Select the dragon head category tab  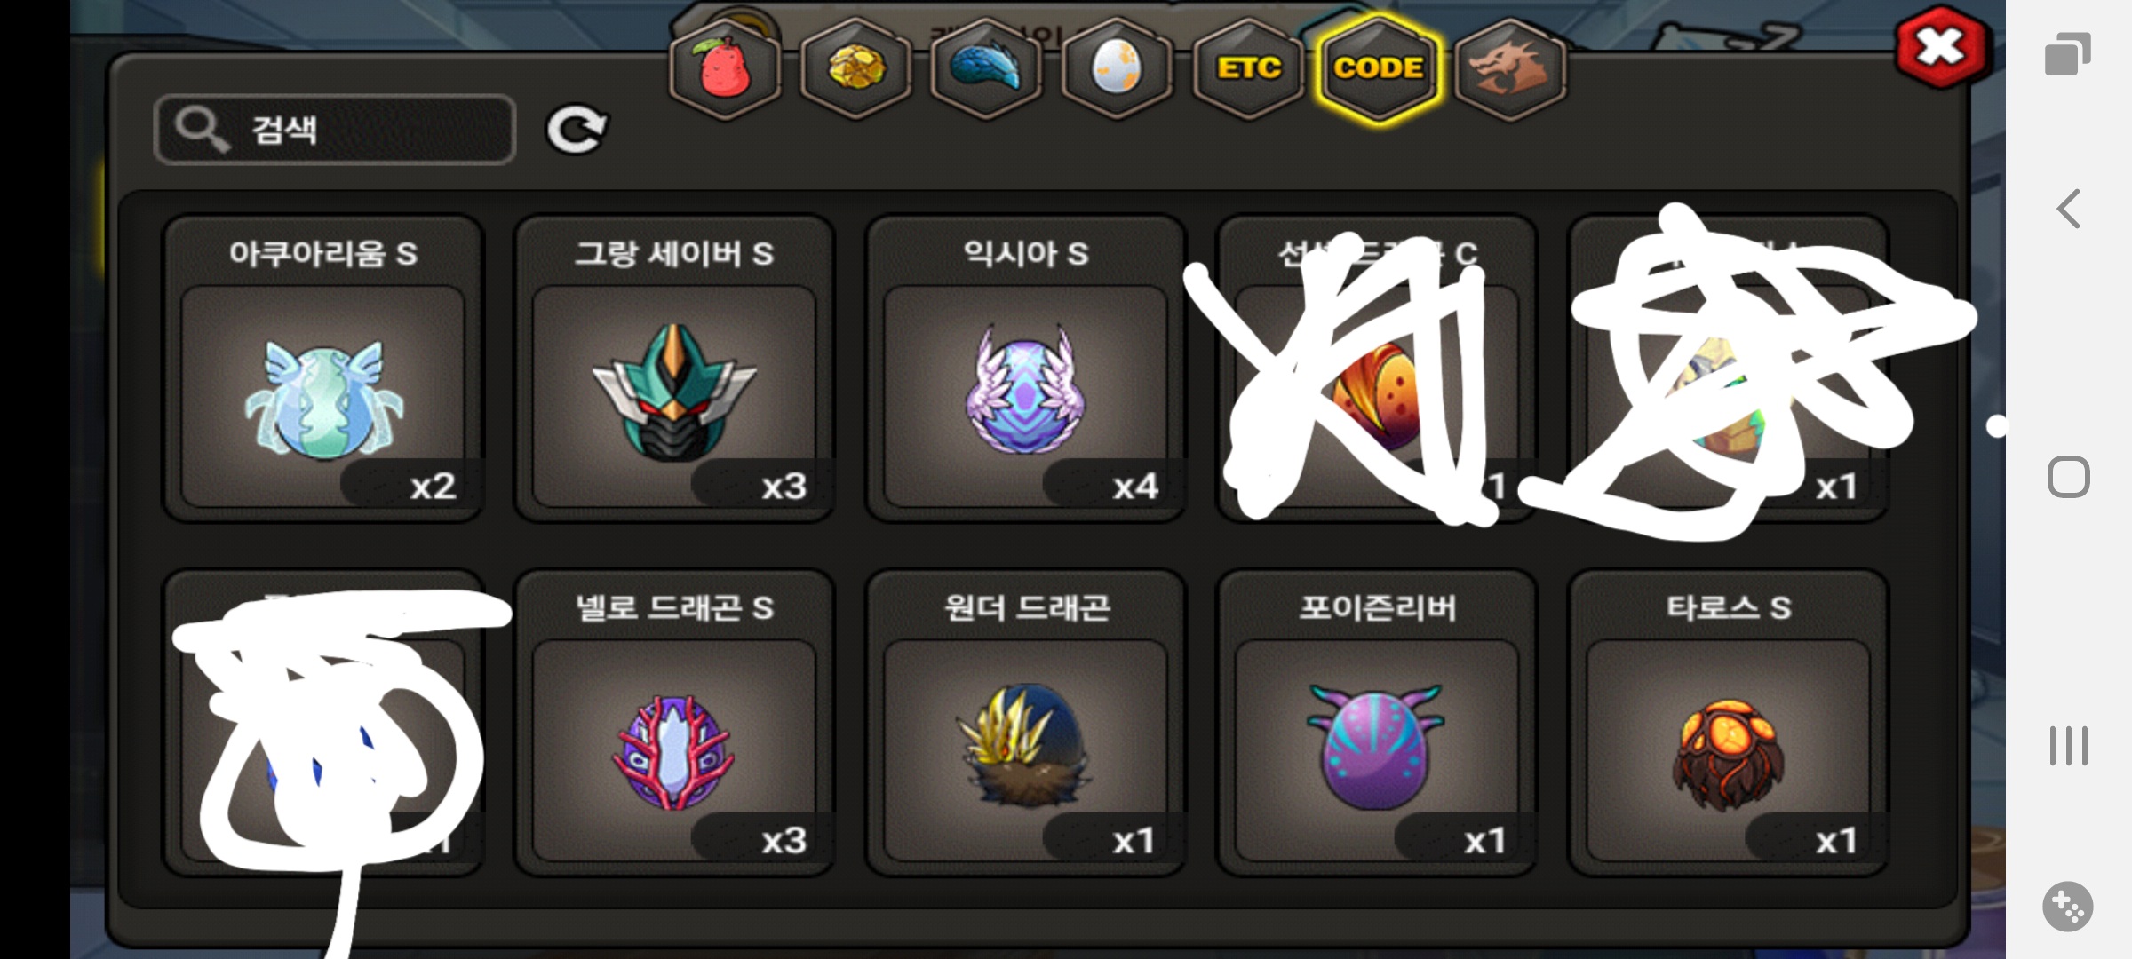pos(1510,68)
